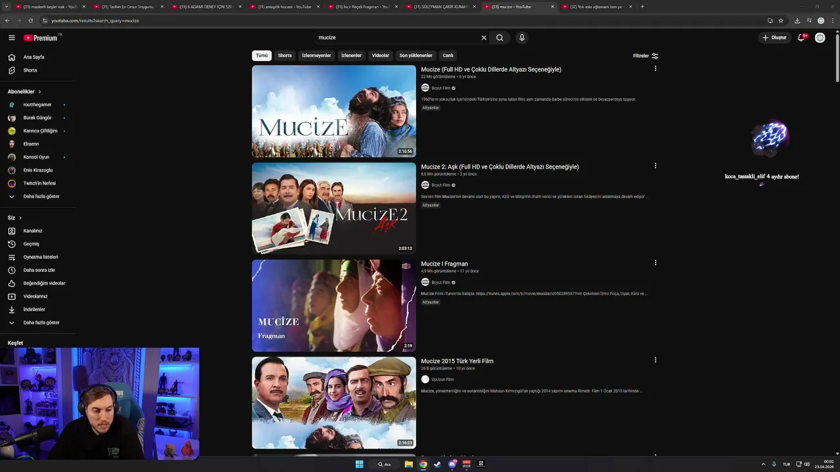The height and width of the screenshot is (472, 840).
Task: Switch to 'İncir Reçeli Fragman' browser tab
Action: (x=362, y=7)
